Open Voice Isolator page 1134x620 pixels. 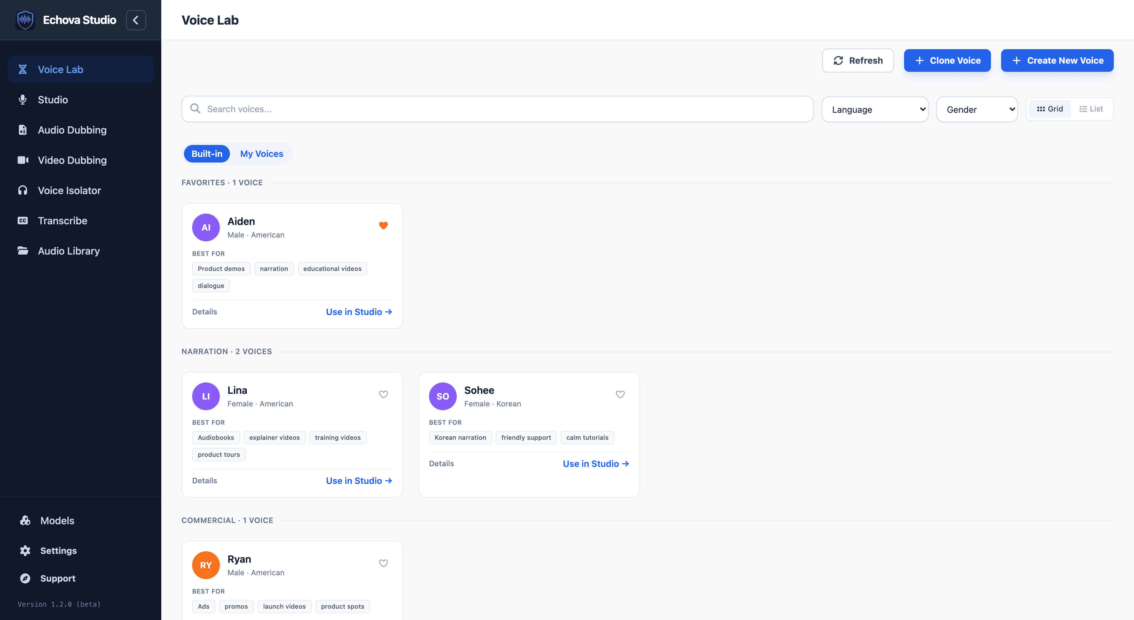tap(81, 190)
